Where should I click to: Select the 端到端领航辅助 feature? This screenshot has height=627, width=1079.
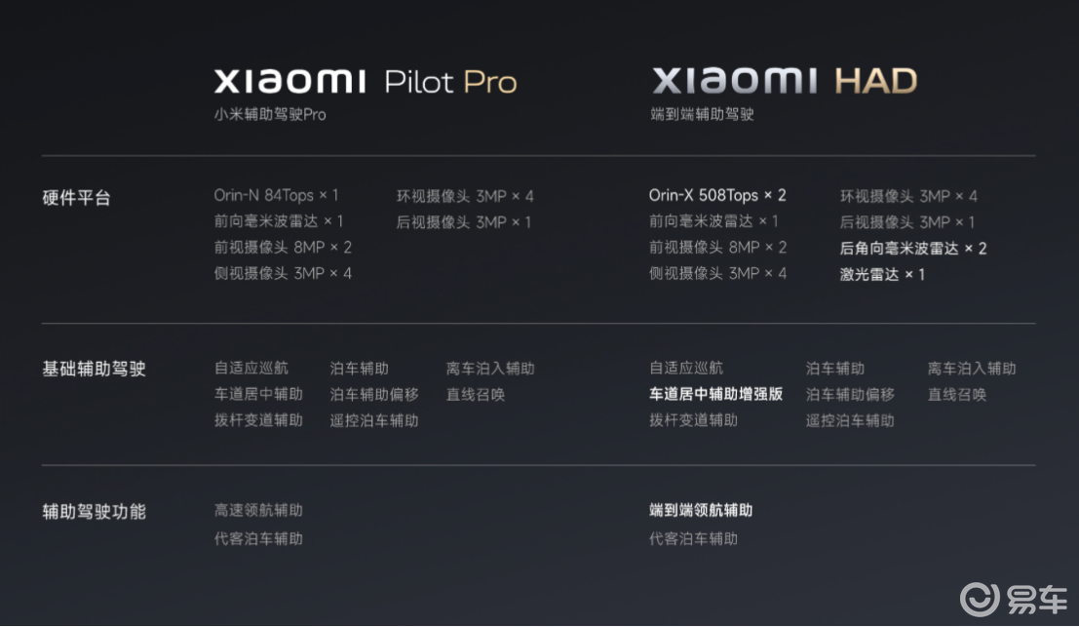pos(701,510)
